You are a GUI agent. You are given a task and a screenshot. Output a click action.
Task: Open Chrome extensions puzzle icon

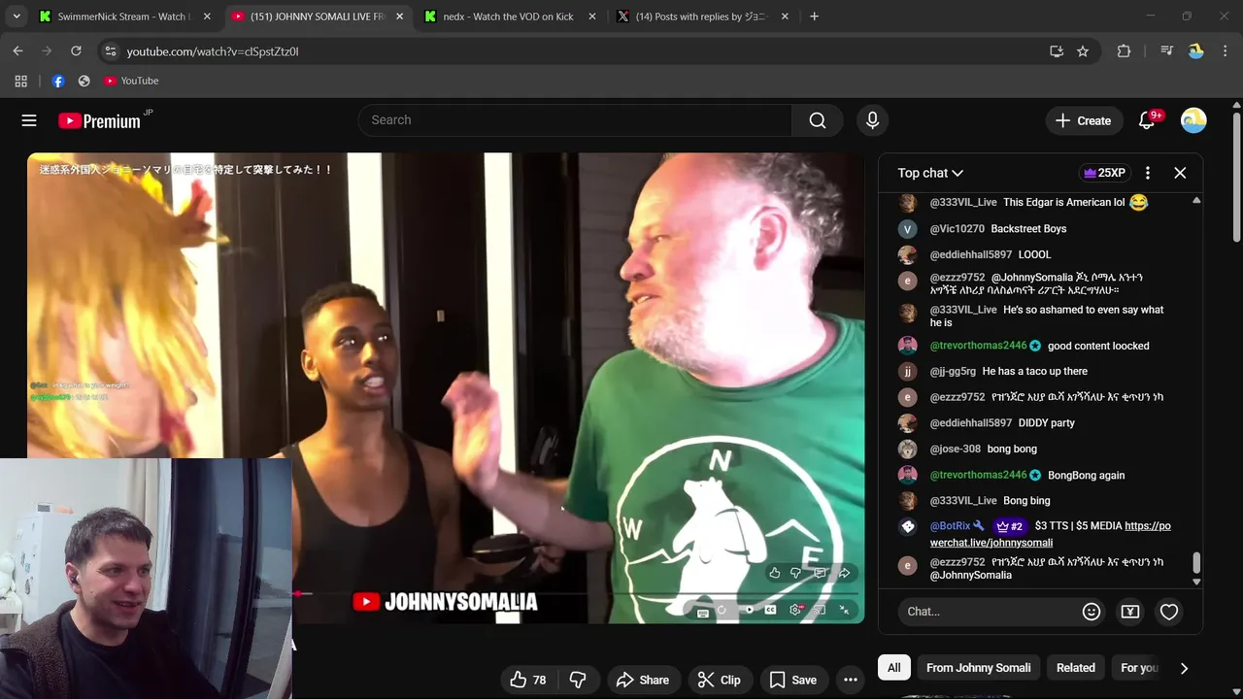(x=1124, y=51)
